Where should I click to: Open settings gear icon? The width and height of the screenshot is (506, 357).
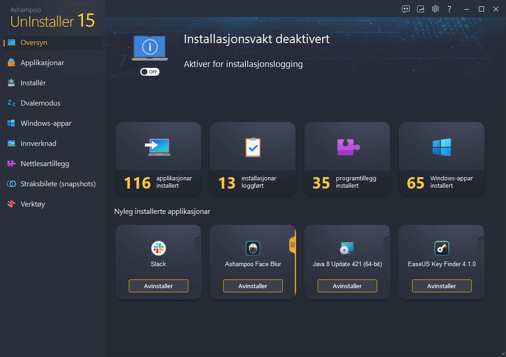click(x=435, y=9)
